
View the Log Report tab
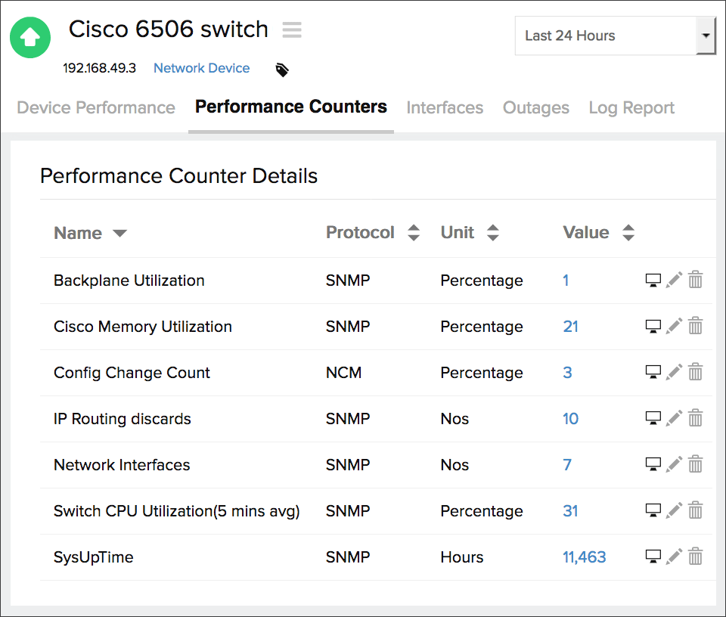coord(631,107)
